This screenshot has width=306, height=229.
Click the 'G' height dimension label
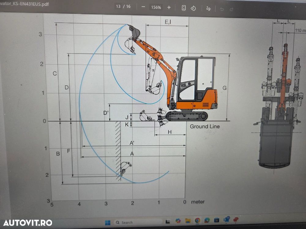pyautogui.click(x=224, y=88)
